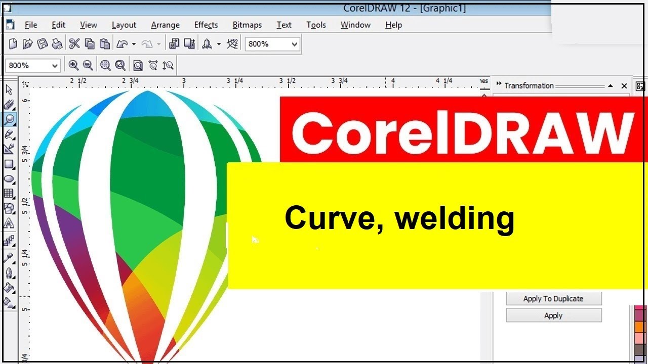The height and width of the screenshot is (364, 648).
Task: Pick the orange swatch in color palette
Action: point(639,327)
